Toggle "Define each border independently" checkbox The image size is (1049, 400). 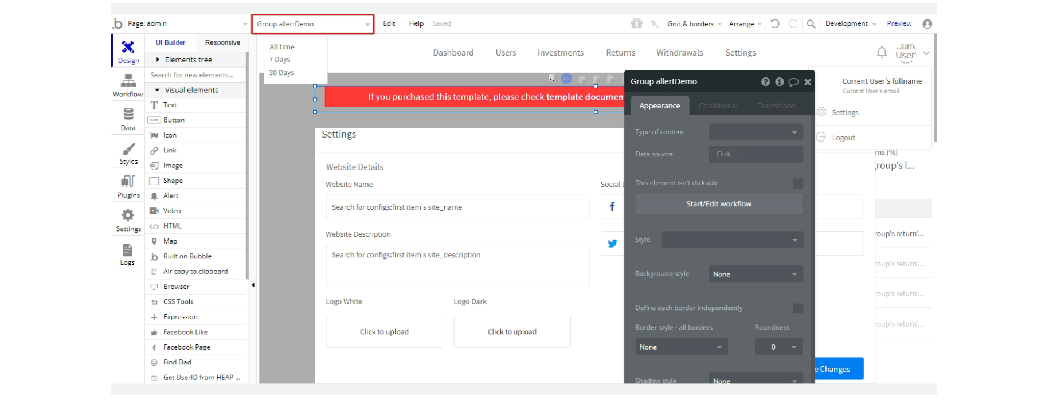point(797,308)
